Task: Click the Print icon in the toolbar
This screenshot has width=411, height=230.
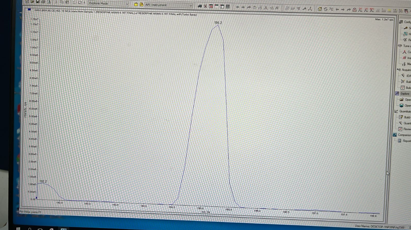Action: pyautogui.click(x=43, y=2)
